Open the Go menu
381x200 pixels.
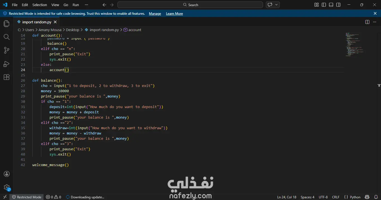tap(66, 5)
